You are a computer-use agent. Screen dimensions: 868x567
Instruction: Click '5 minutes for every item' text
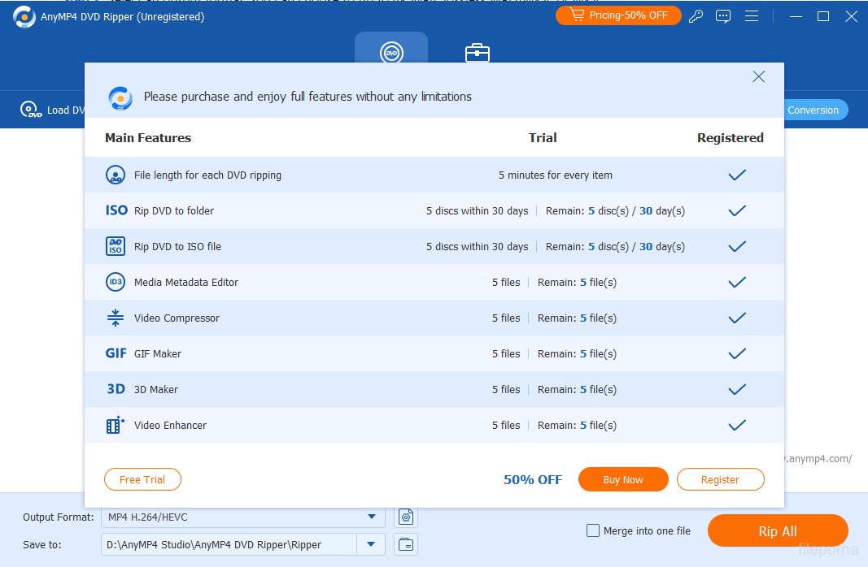click(556, 175)
